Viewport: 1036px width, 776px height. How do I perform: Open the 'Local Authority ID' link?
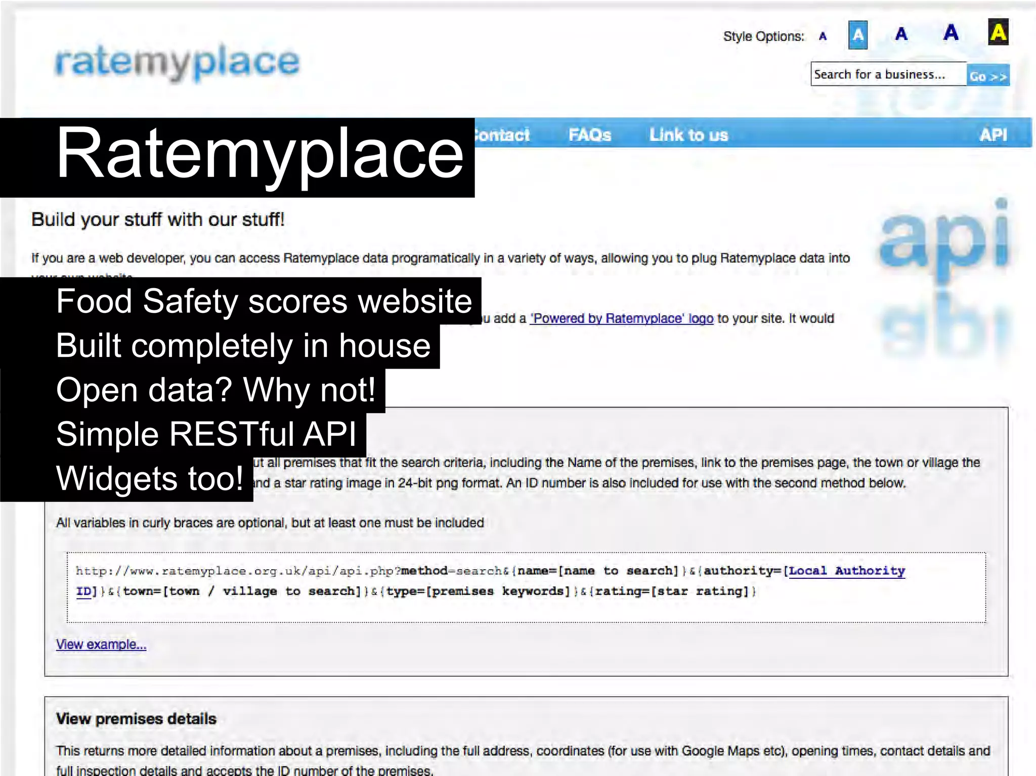[847, 571]
